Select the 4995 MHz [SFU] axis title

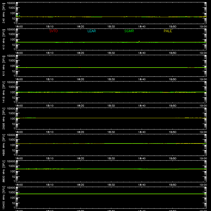click(3, 145)
